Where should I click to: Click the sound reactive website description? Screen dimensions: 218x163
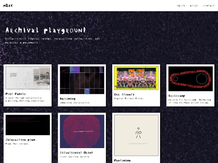(x=75, y=157)
